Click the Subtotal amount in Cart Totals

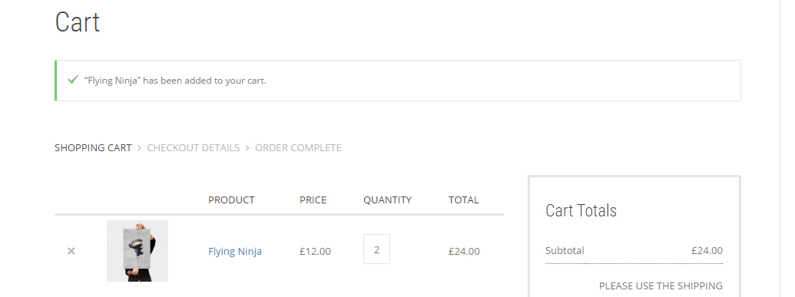(707, 250)
